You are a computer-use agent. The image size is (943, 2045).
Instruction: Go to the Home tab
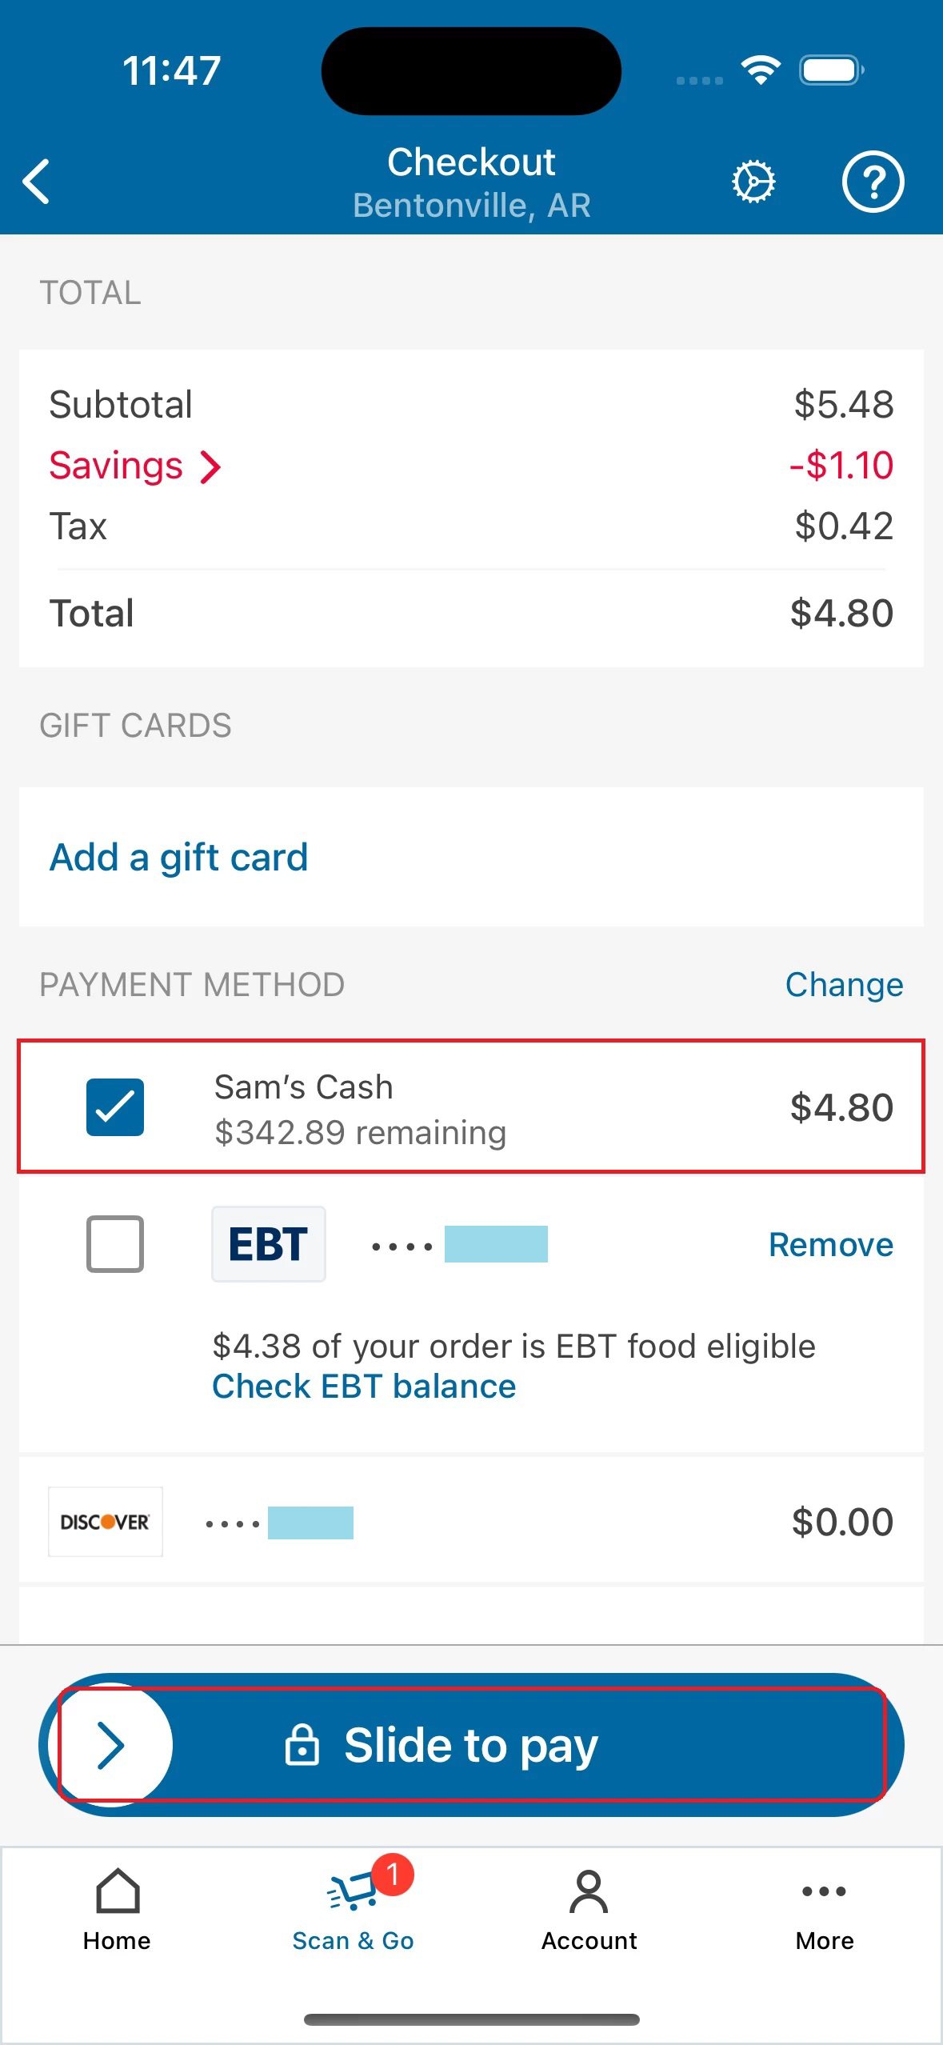pos(117,1908)
